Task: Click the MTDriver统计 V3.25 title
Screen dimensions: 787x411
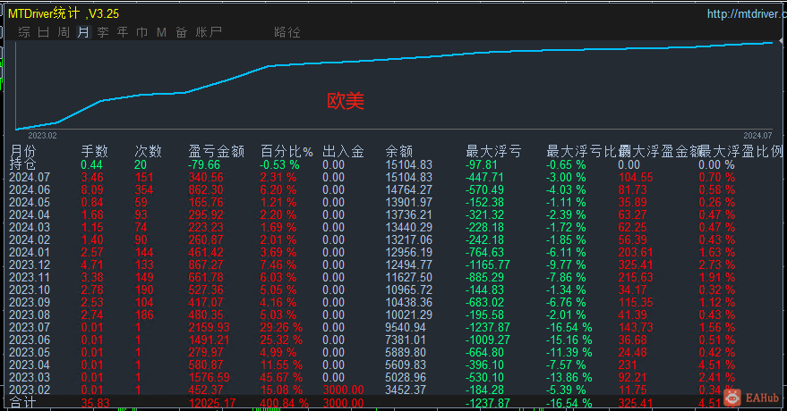Action: 64,13
